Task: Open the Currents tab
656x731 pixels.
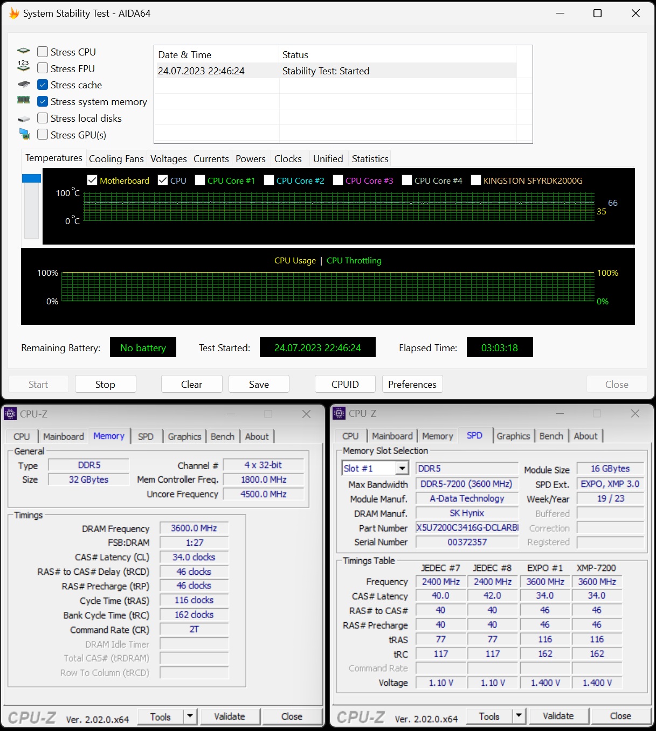Action: [x=211, y=159]
